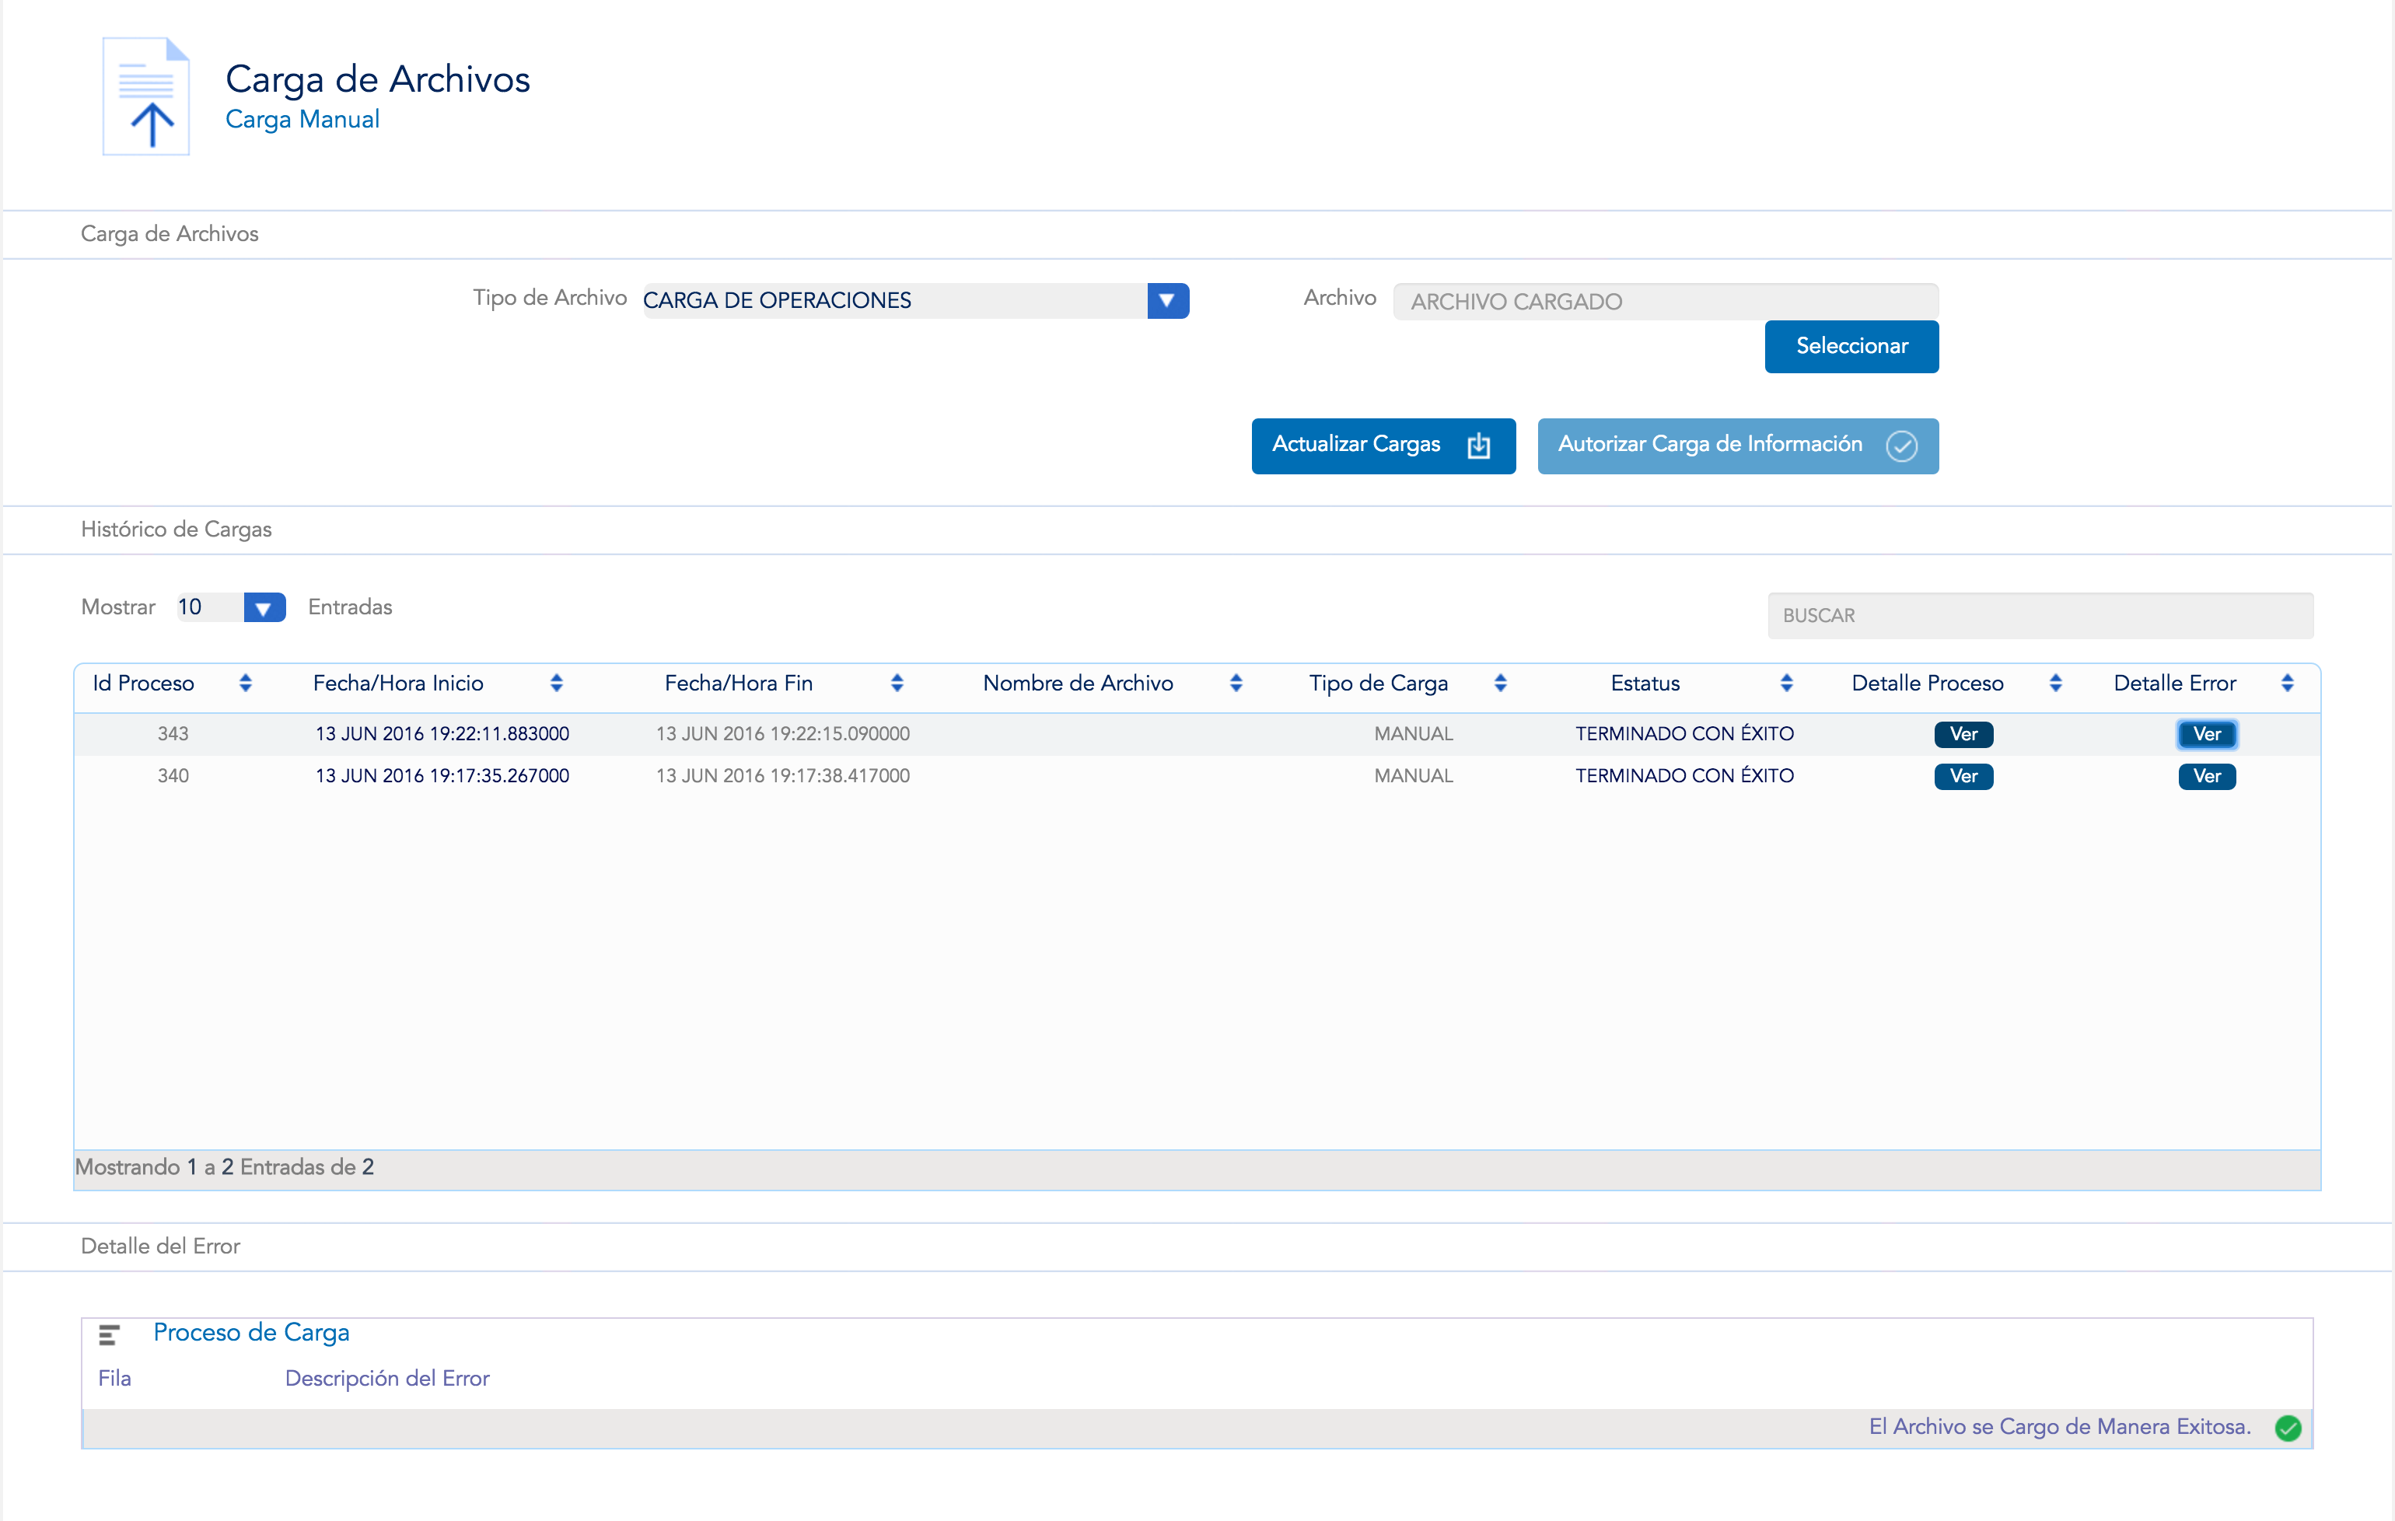Focus the BUSCAR search field
The image size is (2395, 1521).
pyautogui.click(x=2040, y=616)
